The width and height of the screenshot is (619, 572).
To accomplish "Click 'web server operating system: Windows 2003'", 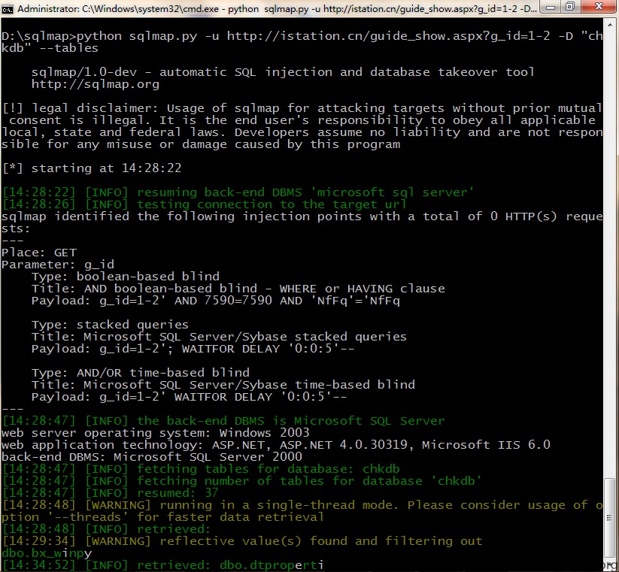I will coord(156,433).
